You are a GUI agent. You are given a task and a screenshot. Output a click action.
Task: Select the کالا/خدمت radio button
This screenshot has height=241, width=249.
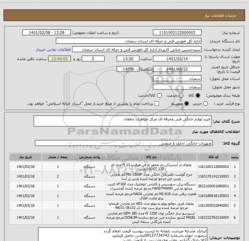[x=159, y=96]
